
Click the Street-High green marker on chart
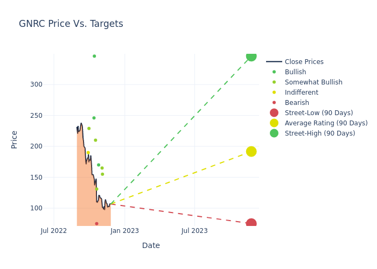pos(251,56)
